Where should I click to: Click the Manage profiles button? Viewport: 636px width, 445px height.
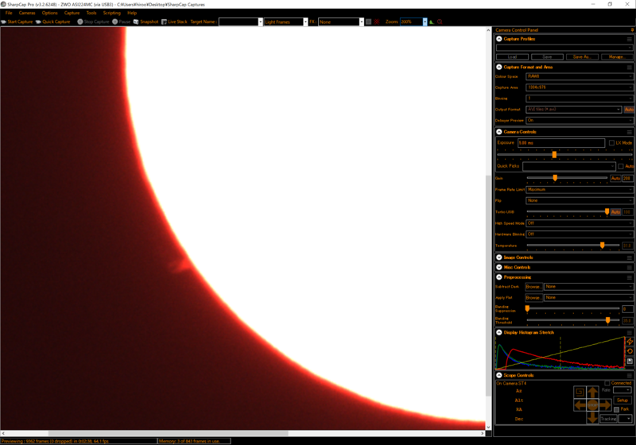tap(616, 57)
